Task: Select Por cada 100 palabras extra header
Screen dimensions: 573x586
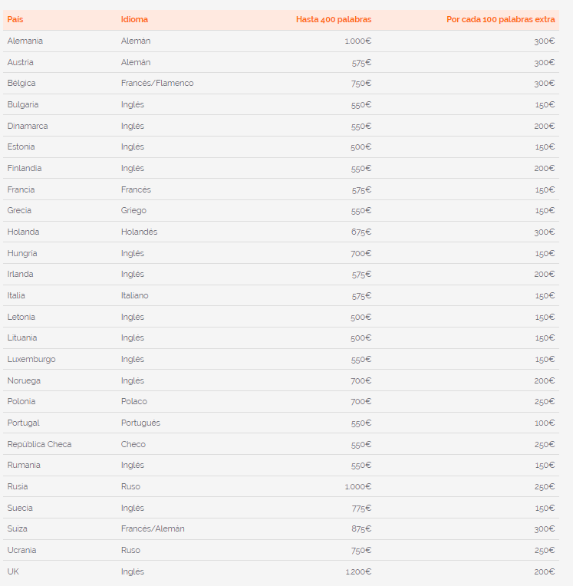Action: [x=500, y=19]
